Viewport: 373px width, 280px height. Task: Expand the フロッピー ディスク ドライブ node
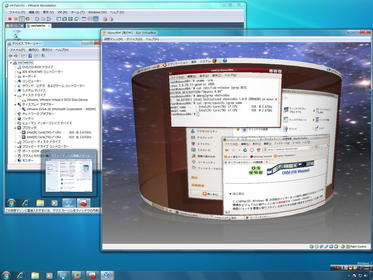pyautogui.click(x=15, y=142)
